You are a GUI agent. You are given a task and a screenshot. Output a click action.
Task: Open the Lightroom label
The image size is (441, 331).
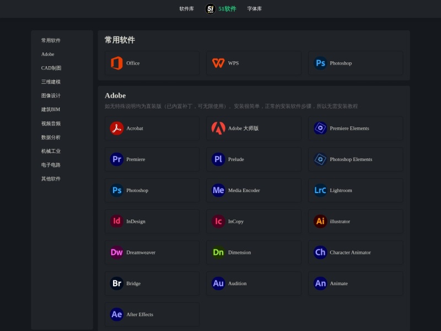tap(341, 190)
